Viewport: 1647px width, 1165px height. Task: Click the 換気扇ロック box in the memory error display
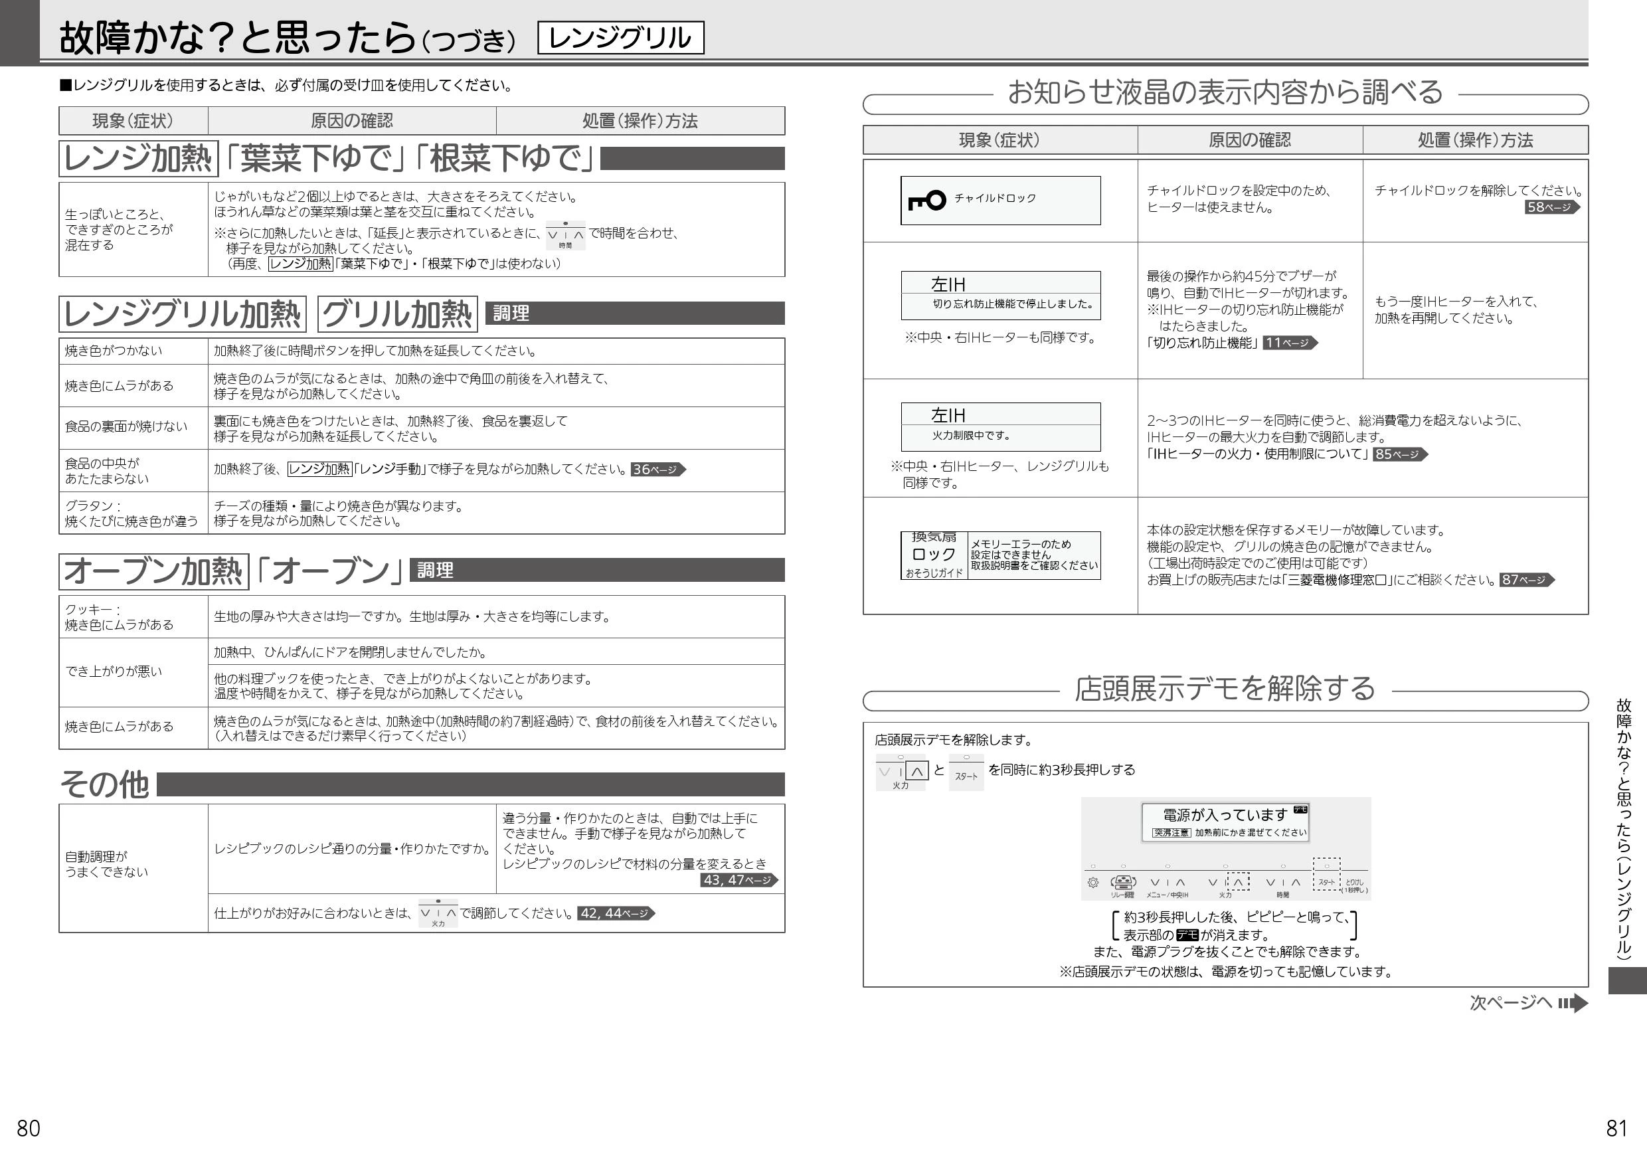coord(934,555)
